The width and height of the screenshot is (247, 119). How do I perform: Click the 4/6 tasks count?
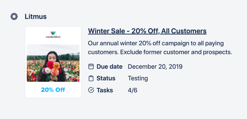(x=133, y=90)
